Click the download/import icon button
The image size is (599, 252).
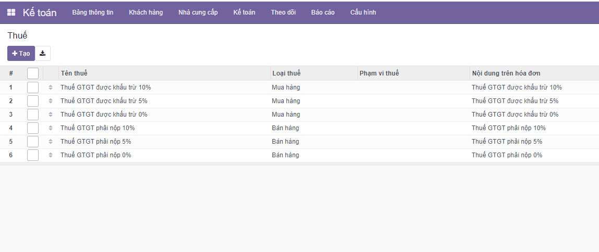click(43, 53)
